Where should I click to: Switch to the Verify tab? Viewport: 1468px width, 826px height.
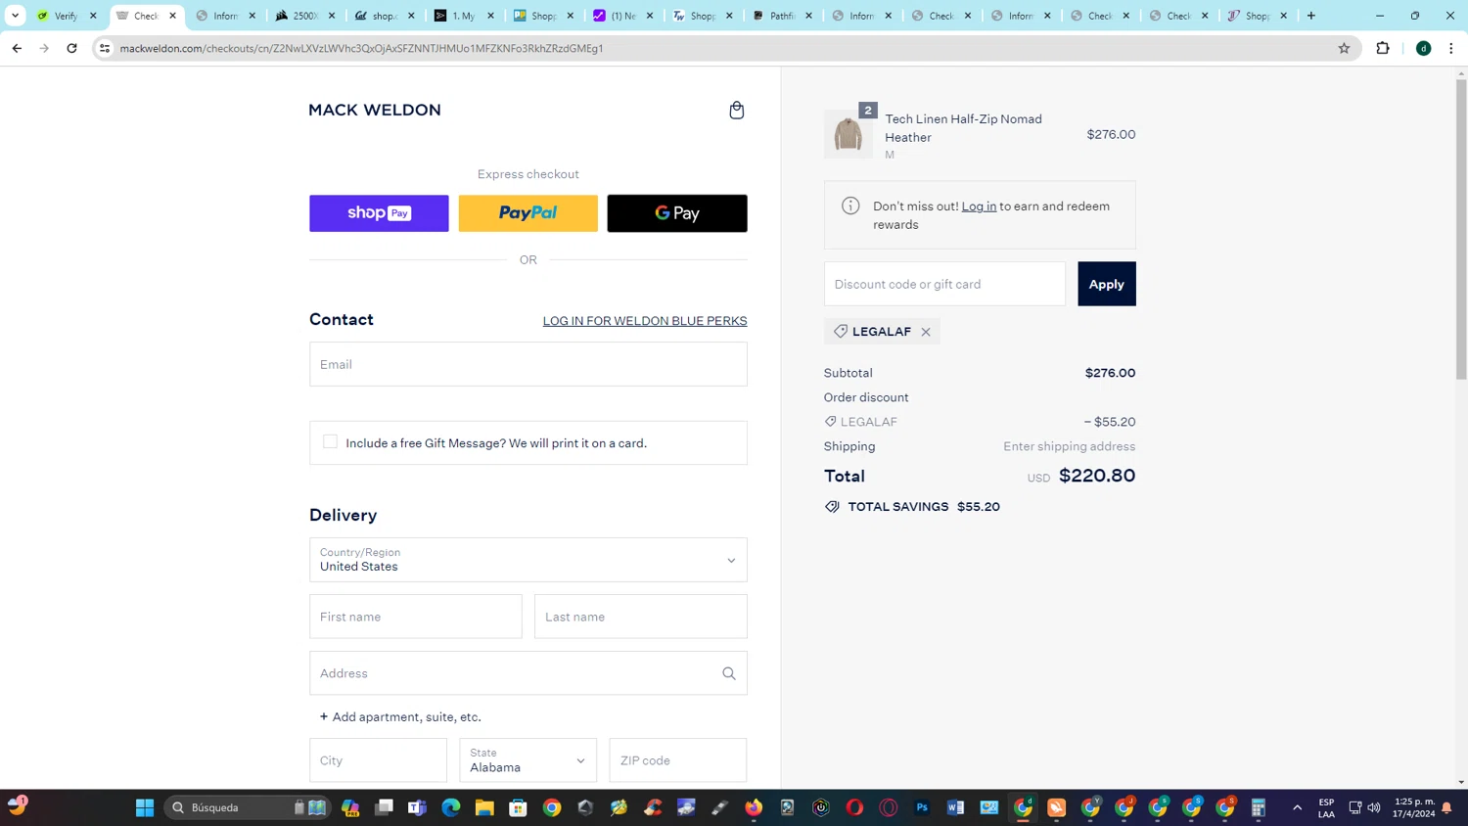[67, 16]
